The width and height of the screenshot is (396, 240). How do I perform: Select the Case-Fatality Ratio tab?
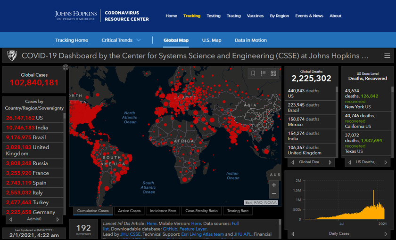pyautogui.click(x=201, y=211)
